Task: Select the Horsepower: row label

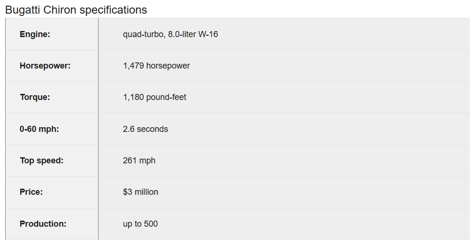Action: [x=45, y=66]
